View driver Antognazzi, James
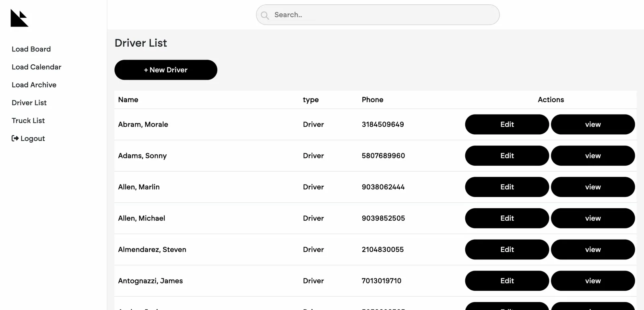This screenshot has width=644, height=310. (593, 281)
